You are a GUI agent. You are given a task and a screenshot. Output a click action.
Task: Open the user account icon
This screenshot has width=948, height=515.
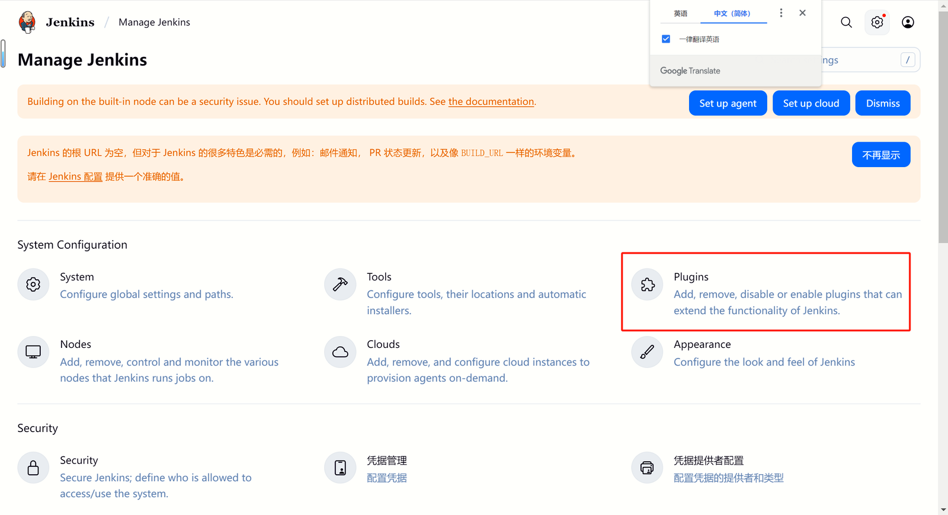[x=908, y=23]
